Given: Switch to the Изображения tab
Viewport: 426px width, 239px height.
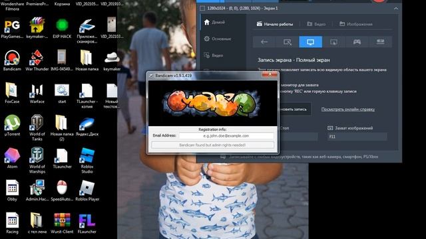Looking at the screenshot, I should click(x=356, y=24).
